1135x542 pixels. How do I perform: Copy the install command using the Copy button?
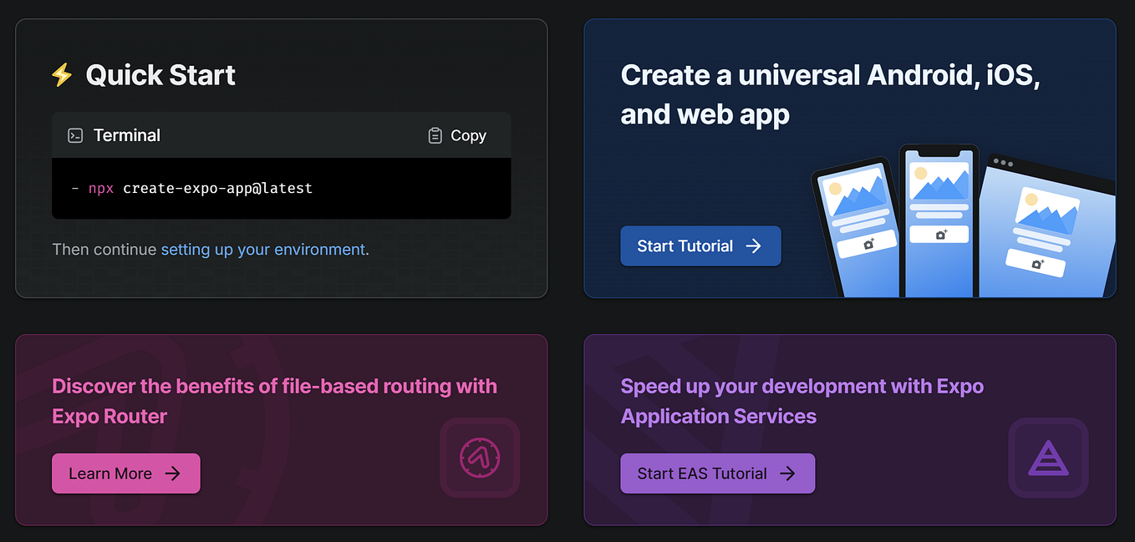tap(456, 134)
